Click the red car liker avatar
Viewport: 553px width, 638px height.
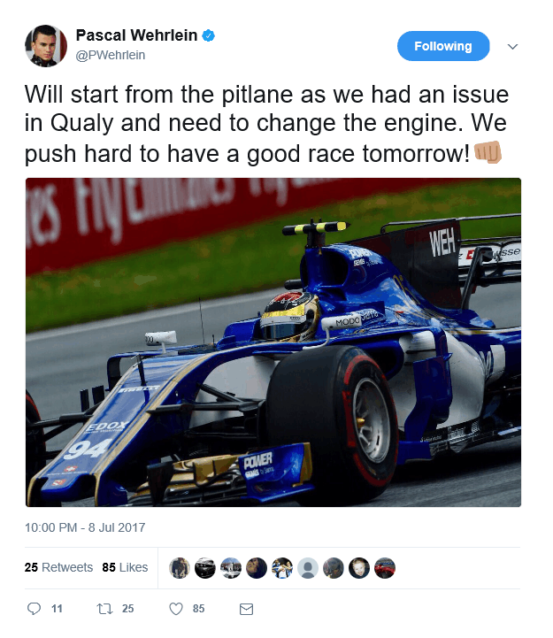(385, 567)
